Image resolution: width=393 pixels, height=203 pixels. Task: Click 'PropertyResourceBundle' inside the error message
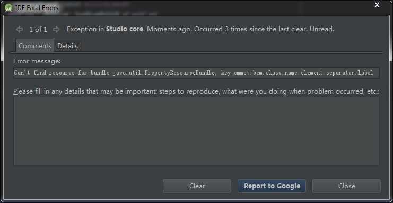click(x=179, y=72)
